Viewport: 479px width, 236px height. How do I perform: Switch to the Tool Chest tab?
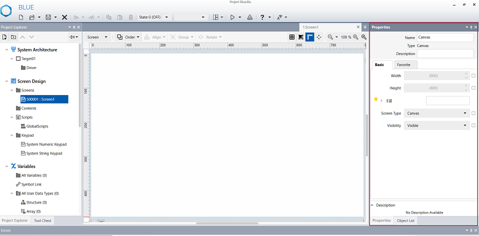click(x=42, y=220)
